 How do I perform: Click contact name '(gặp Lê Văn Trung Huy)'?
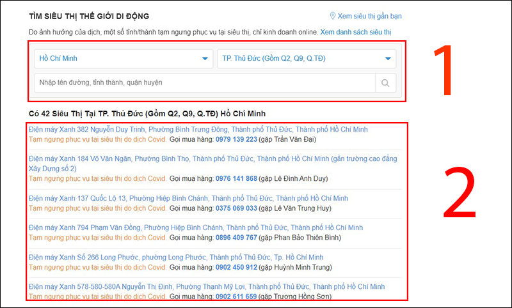pos(295,208)
